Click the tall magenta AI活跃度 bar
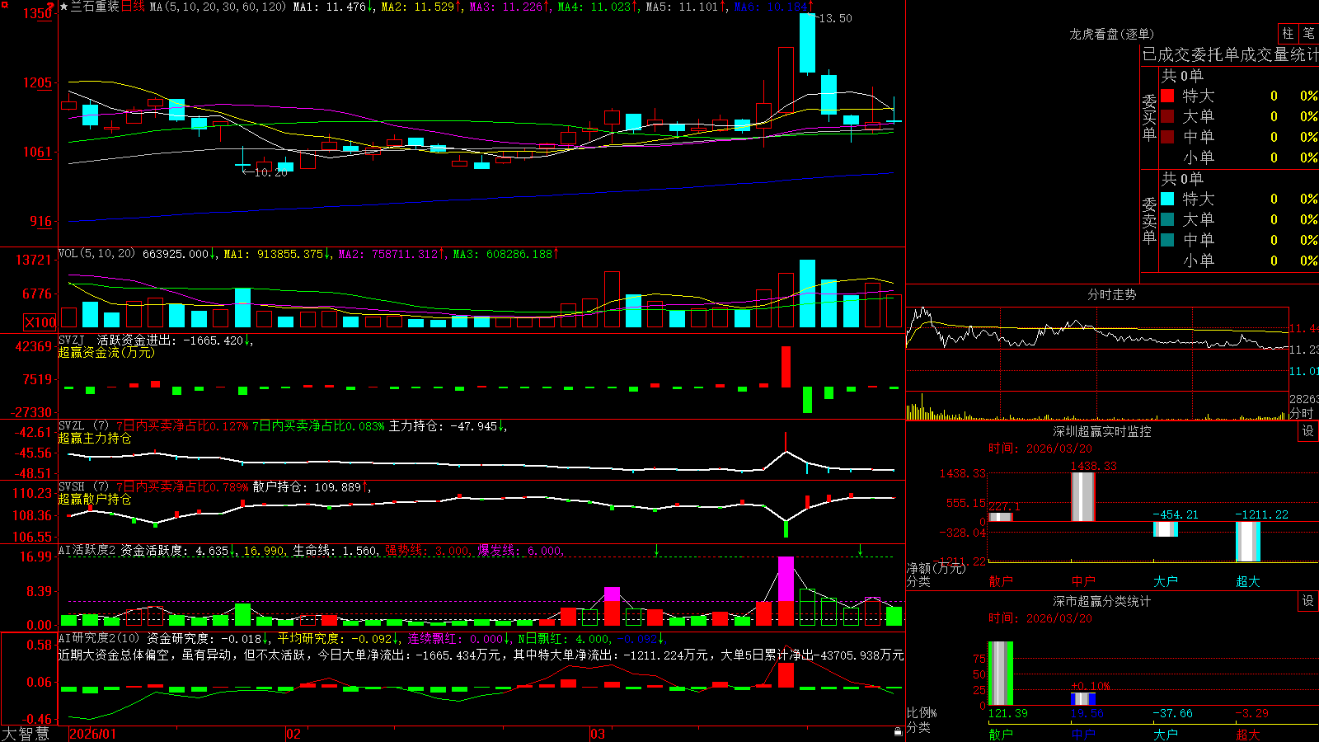The width and height of the screenshot is (1319, 742). (x=786, y=579)
